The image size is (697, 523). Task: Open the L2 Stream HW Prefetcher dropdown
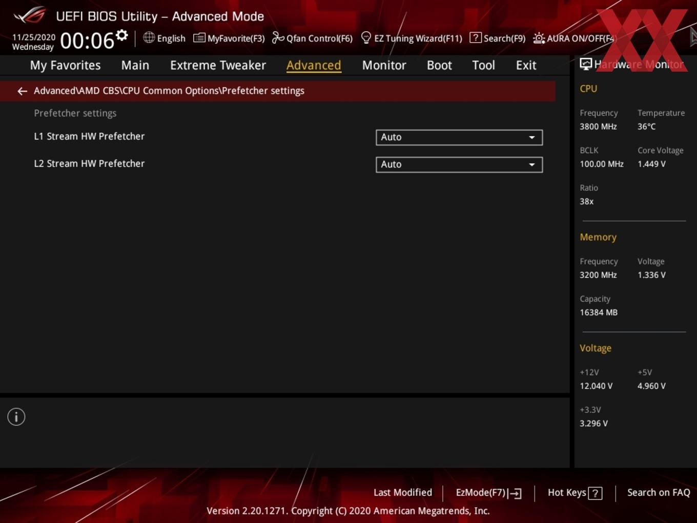coord(459,165)
